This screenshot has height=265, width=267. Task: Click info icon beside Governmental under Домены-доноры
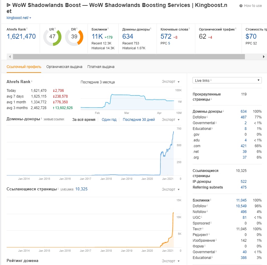click(216, 122)
